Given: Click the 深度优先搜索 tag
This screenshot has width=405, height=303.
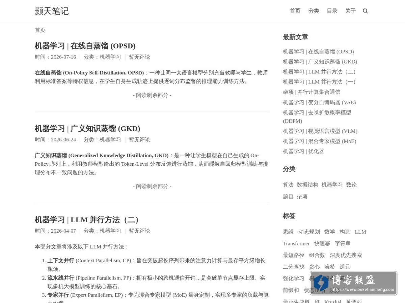Looking at the screenshot, I should (x=346, y=255).
